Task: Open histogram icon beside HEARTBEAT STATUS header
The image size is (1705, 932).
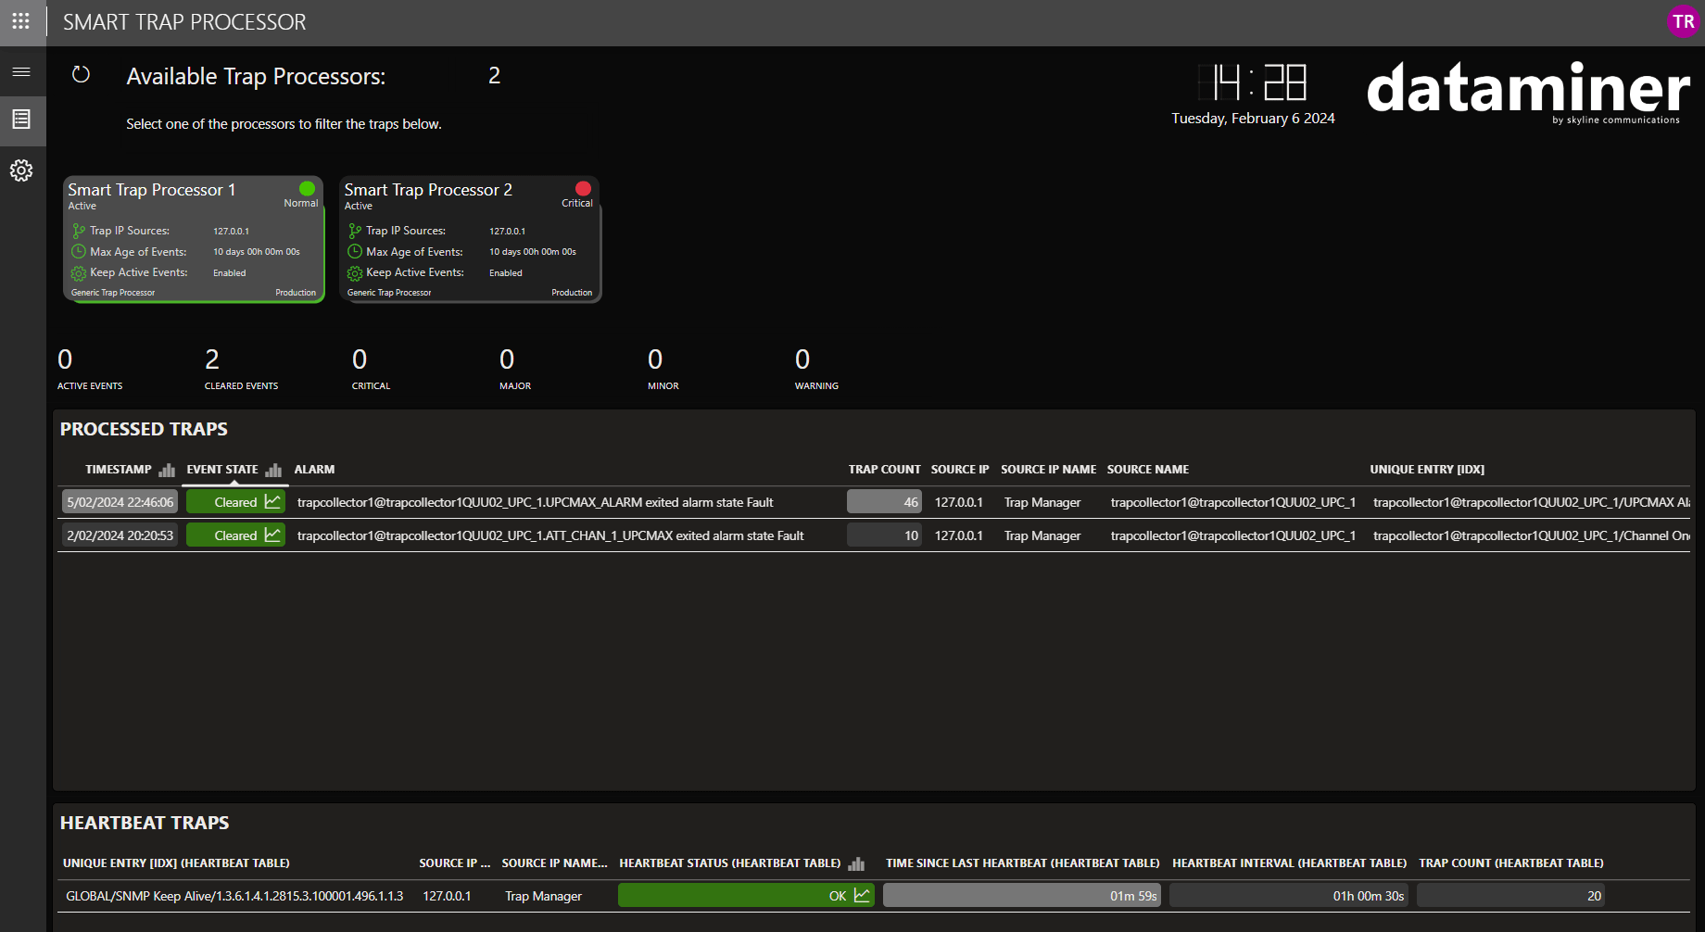Action: (856, 863)
